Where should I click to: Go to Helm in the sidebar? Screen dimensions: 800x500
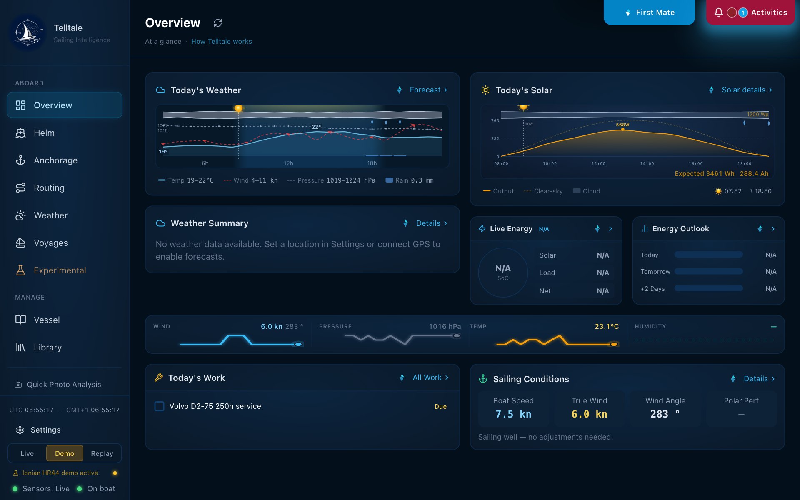tap(65, 133)
